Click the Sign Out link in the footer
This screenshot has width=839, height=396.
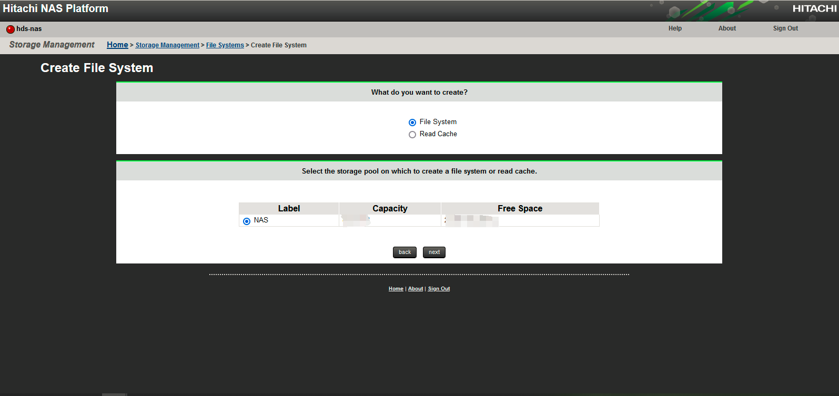439,289
